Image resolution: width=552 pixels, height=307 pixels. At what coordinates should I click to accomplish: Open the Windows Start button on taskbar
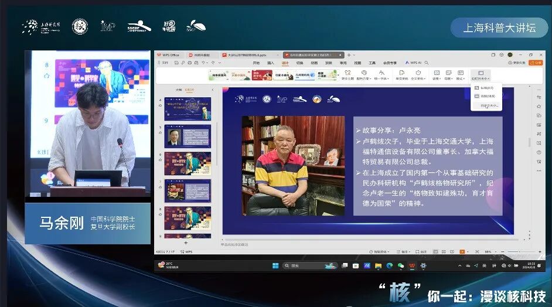coord(275,265)
